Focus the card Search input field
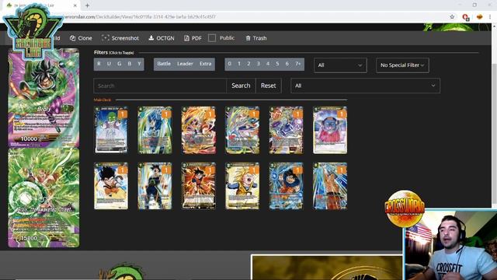The width and height of the screenshot is (497, 280). point(160,86)
